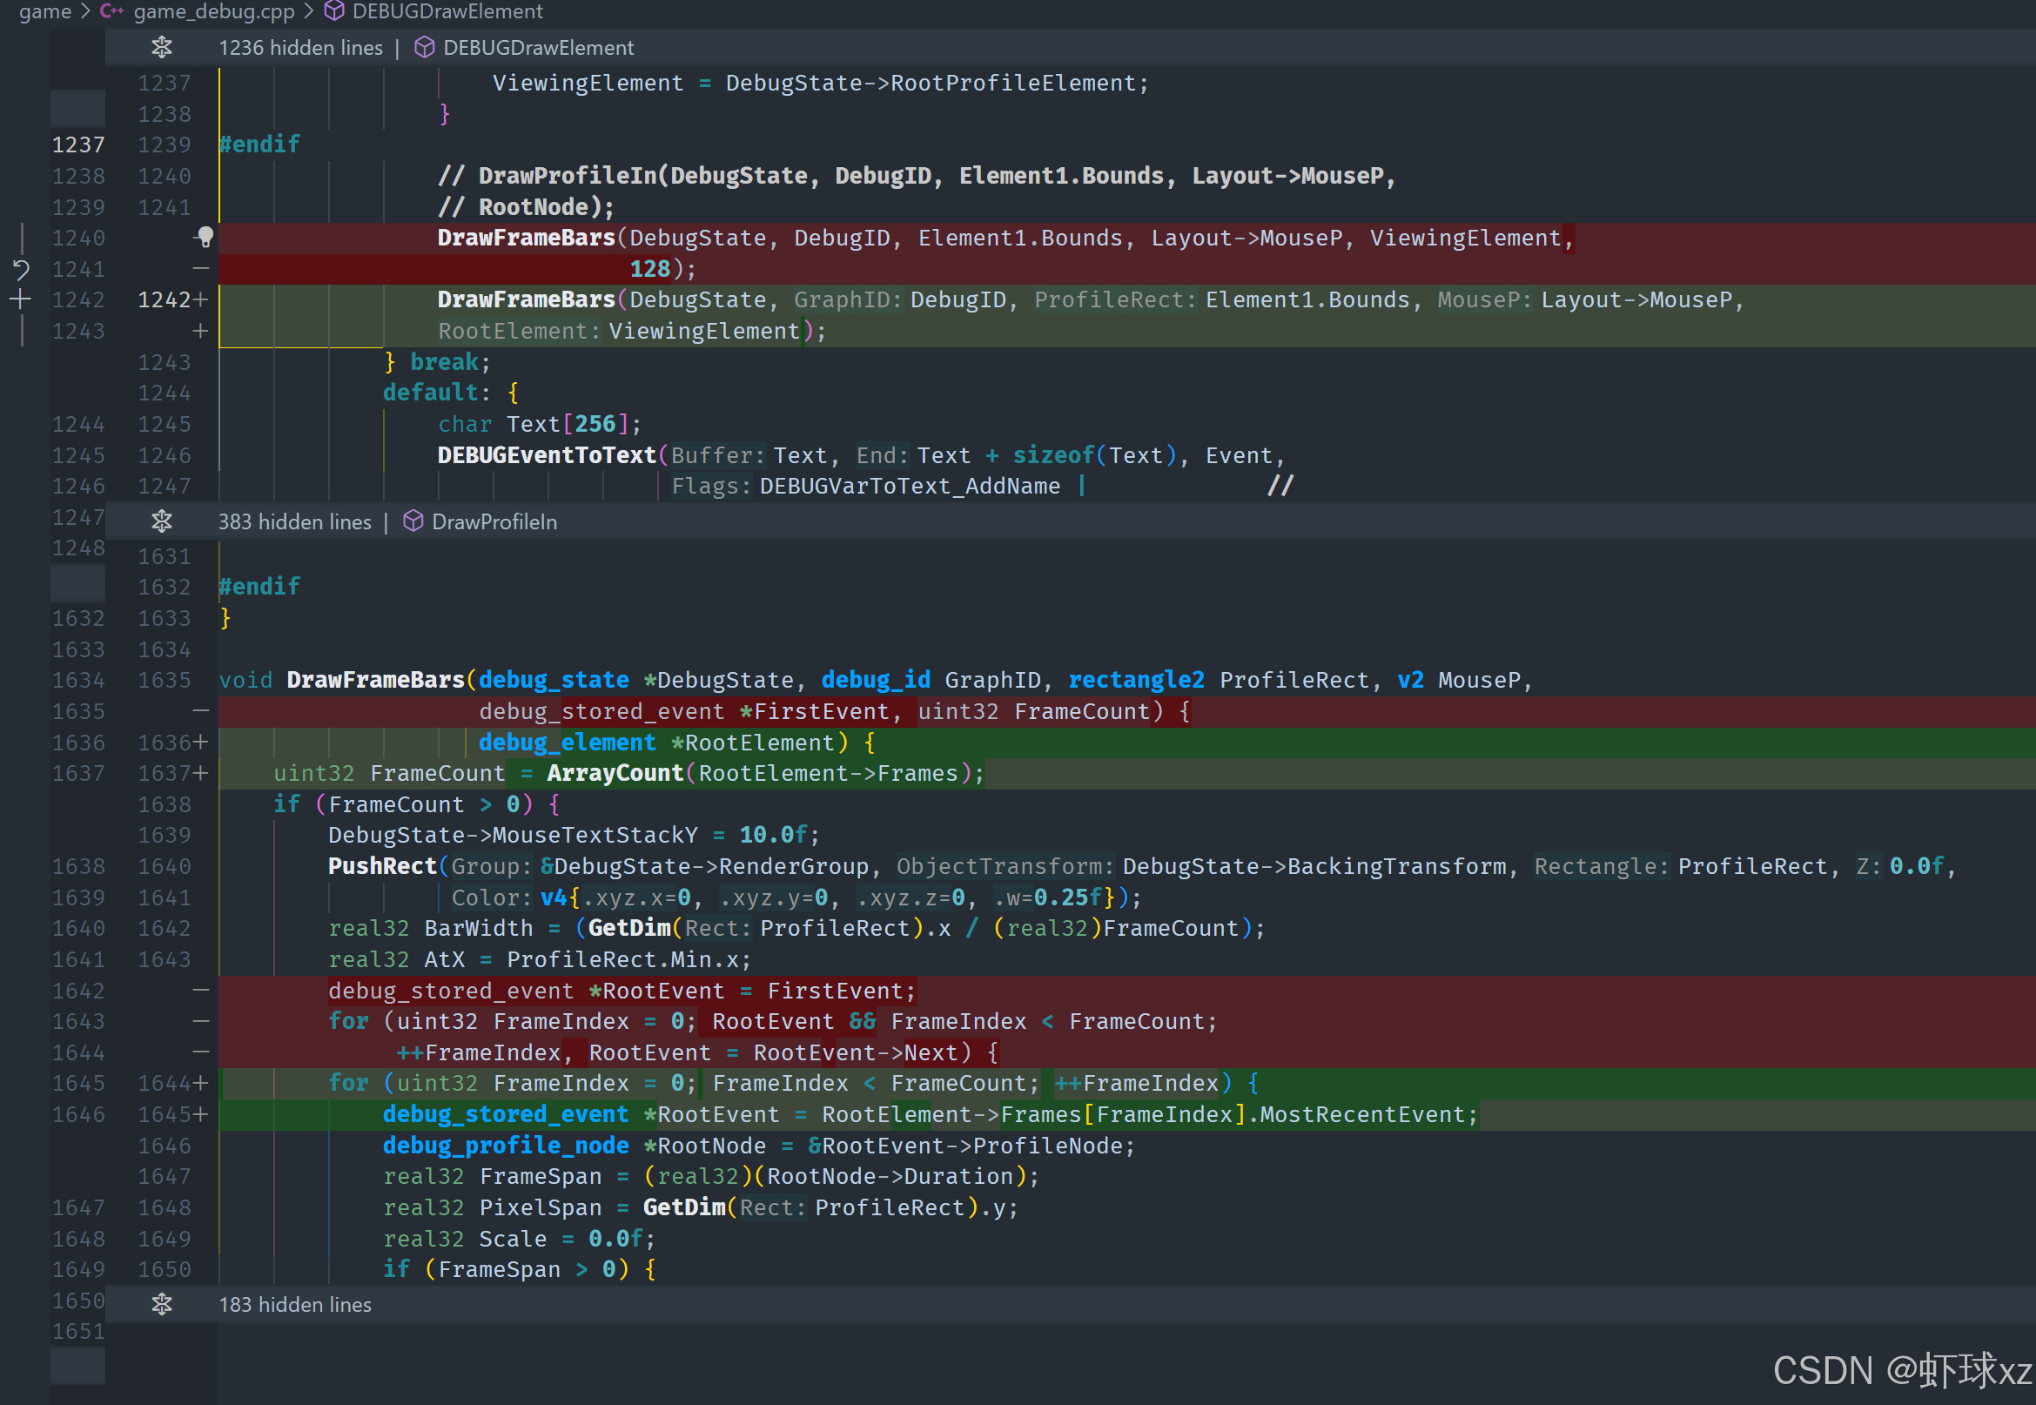The width and height of the screenshot is (2036, 1405).
Task: Open the game folder breadcrumb
Action: click(x=45, y=11)
